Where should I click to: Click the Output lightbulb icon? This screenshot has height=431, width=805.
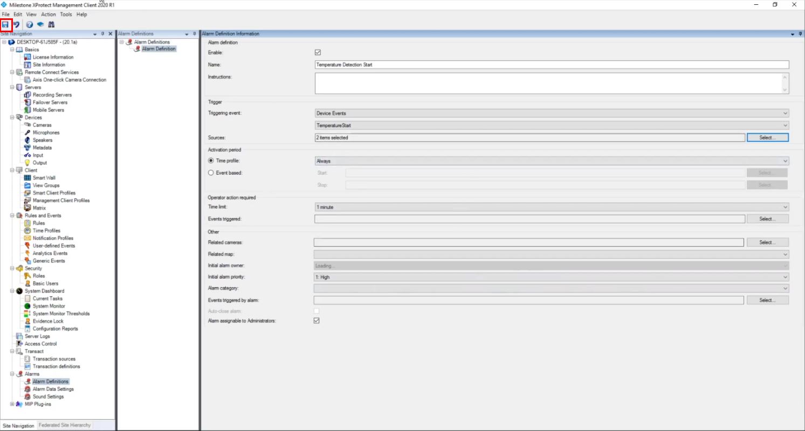(28, 163)
